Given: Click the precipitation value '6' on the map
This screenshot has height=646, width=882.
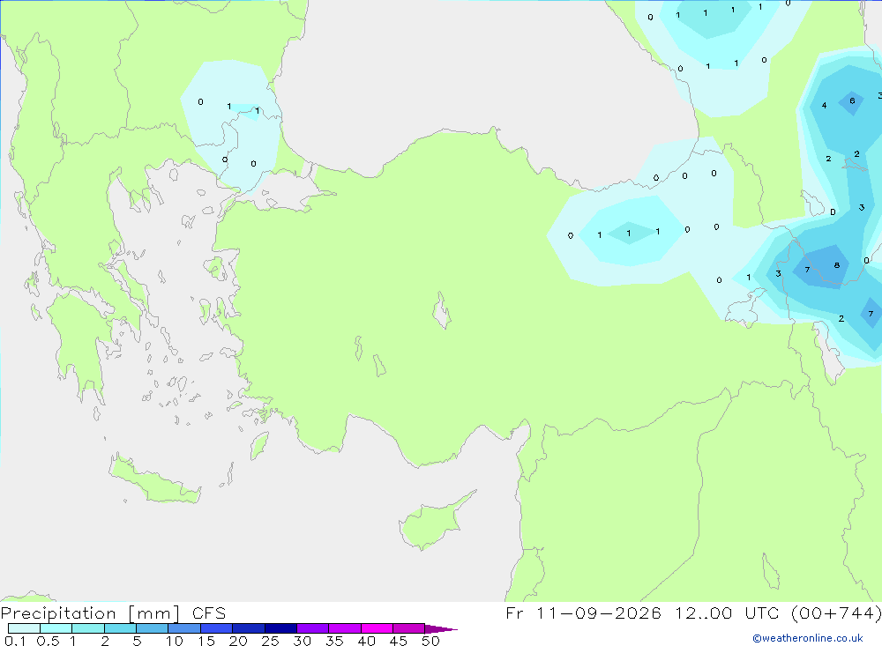Looking at the screenshot, I should click(852, 100).
